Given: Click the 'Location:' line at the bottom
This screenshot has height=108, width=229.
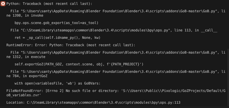Looking at the screenshot, I should (x=93, y=102).
